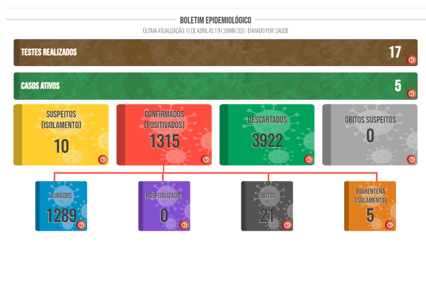The height and width of the screenshot is (292, 426).
Task: Select the blue Curados card
Action: pos(61,206)
